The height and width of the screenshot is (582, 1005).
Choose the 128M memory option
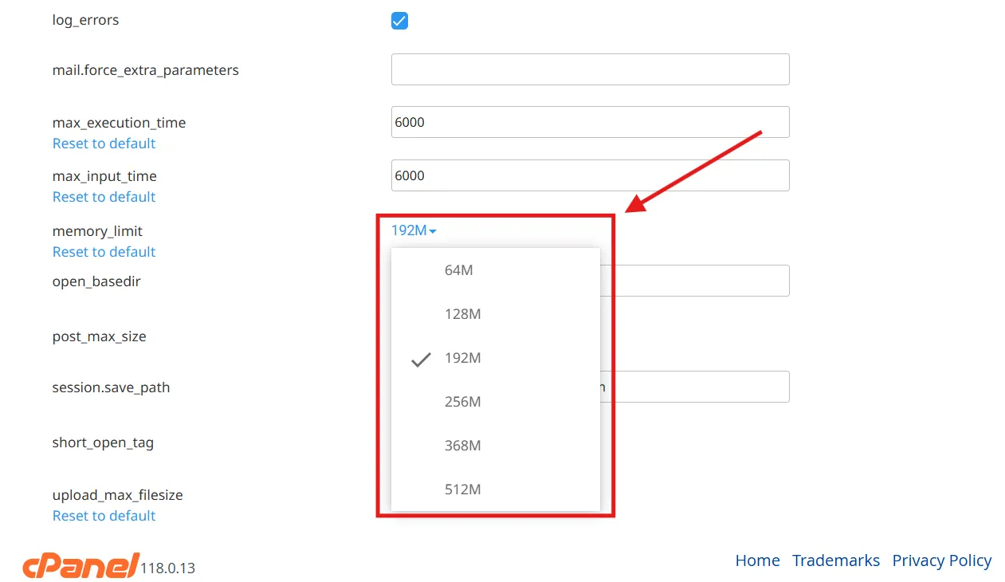click(462, 314)
